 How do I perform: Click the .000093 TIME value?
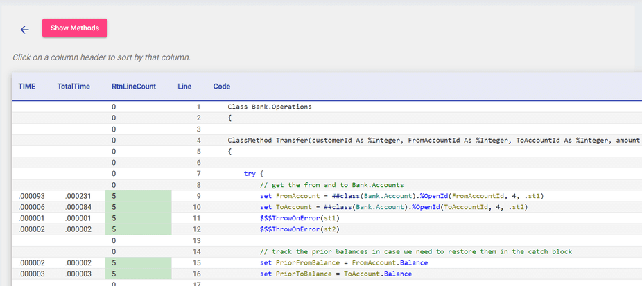click(31, 196)
